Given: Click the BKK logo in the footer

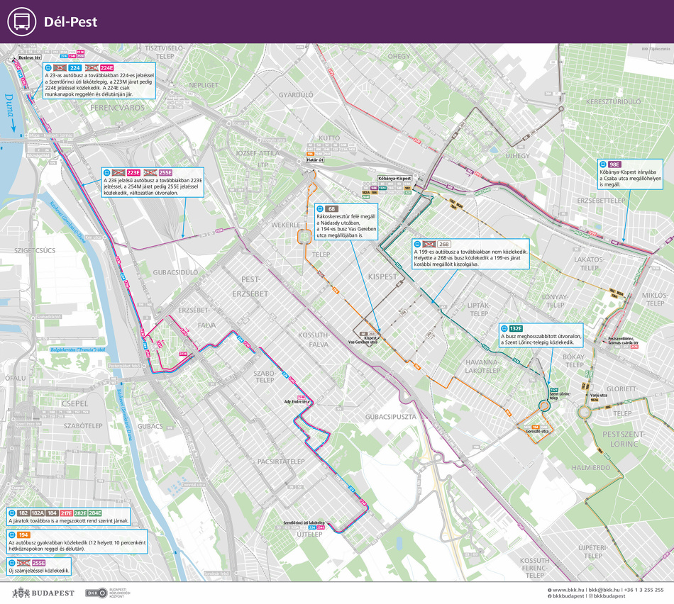Looking at the screenshot, I should pos(96,593).
